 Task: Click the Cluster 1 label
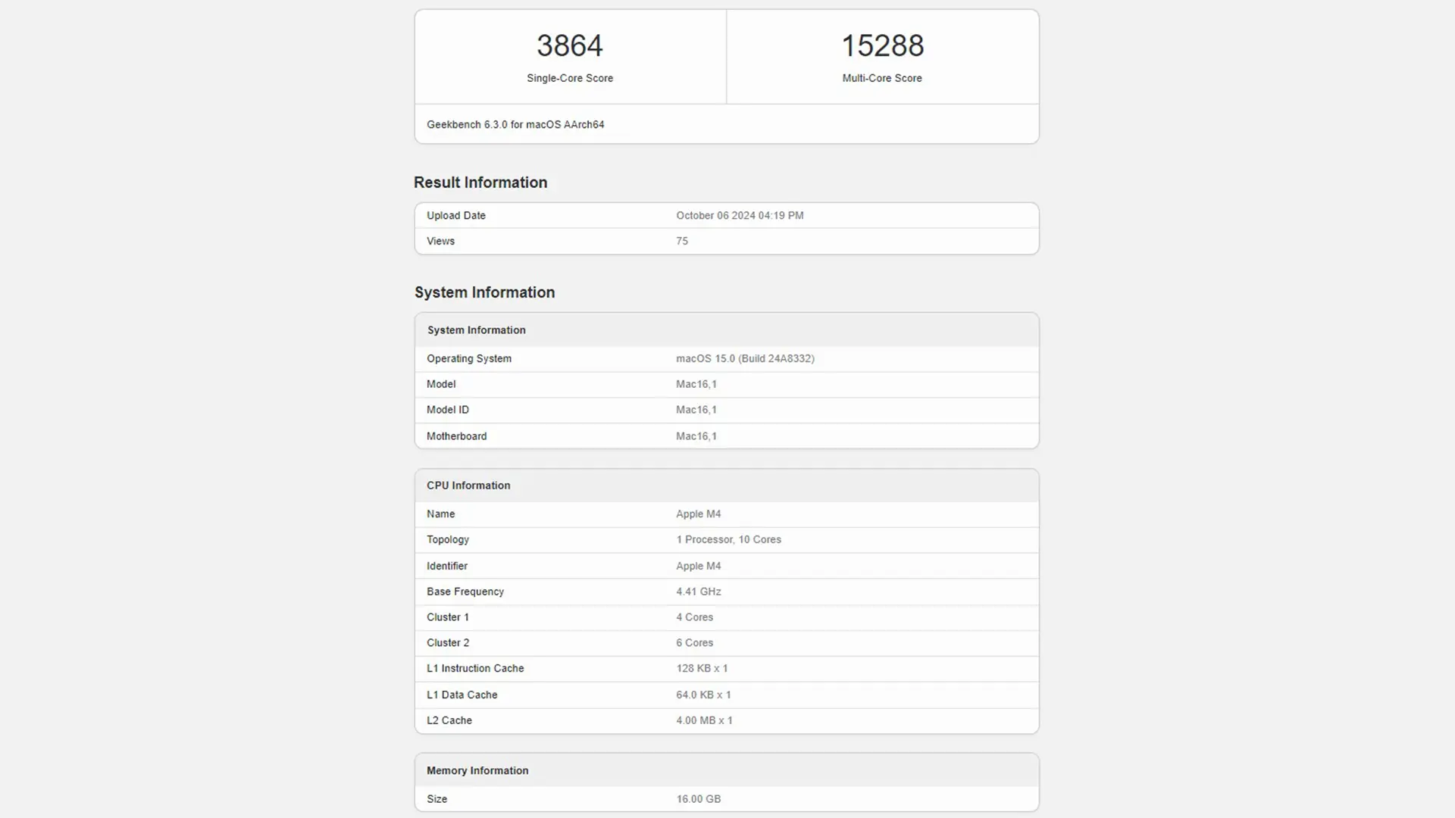pyautogui.click(x=448, y=617)
